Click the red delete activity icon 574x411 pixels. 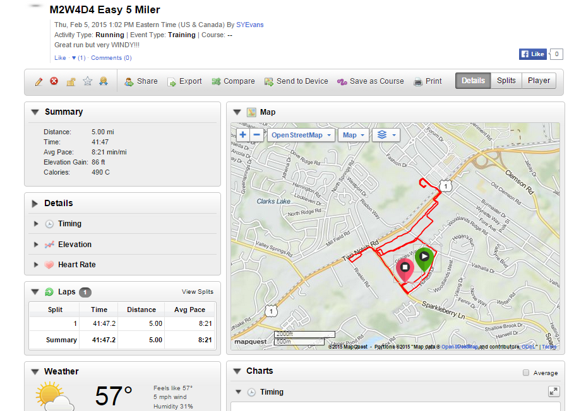coord(54,81)
